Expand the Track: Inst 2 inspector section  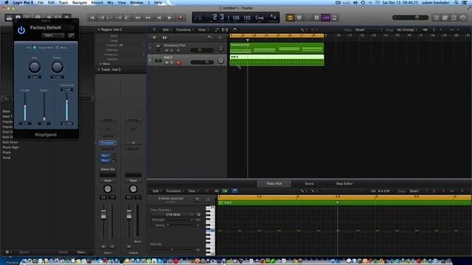click(x=99, y=69)
